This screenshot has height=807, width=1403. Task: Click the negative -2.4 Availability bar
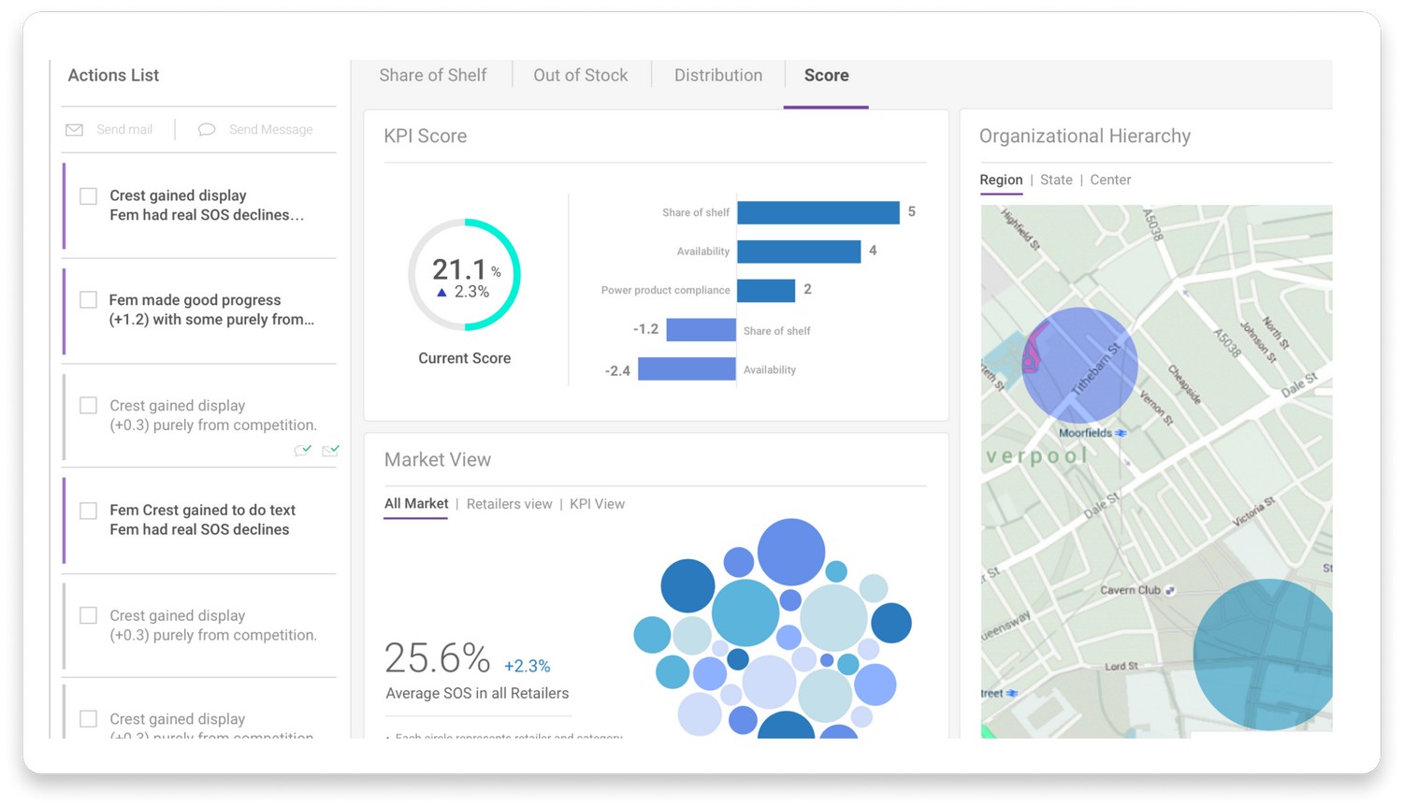click(x=687, y=369)
